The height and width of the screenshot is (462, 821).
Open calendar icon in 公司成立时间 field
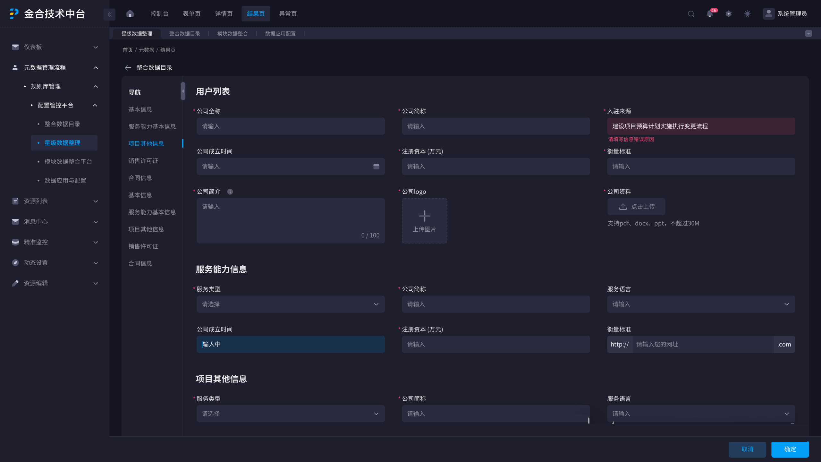376,166
